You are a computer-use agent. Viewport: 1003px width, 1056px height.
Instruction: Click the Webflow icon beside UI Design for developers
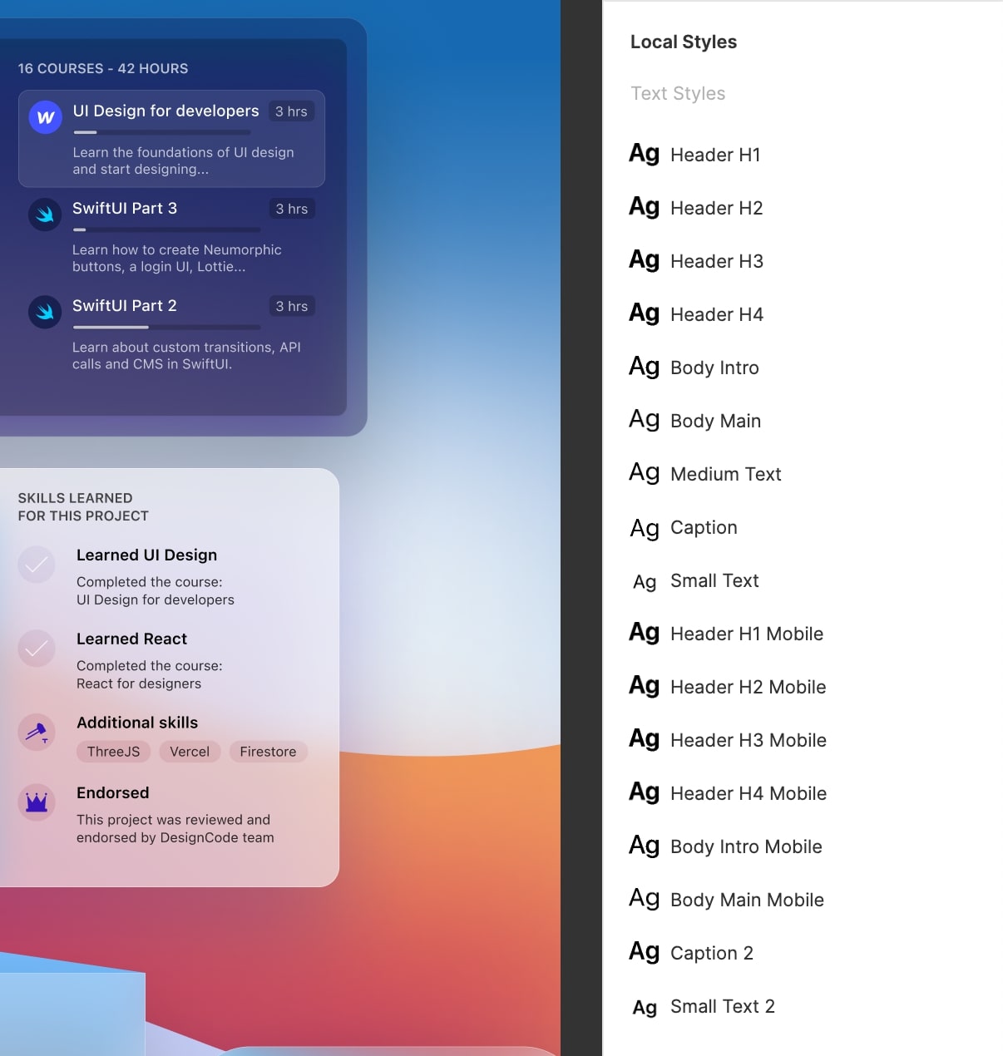tap(46, 117)
